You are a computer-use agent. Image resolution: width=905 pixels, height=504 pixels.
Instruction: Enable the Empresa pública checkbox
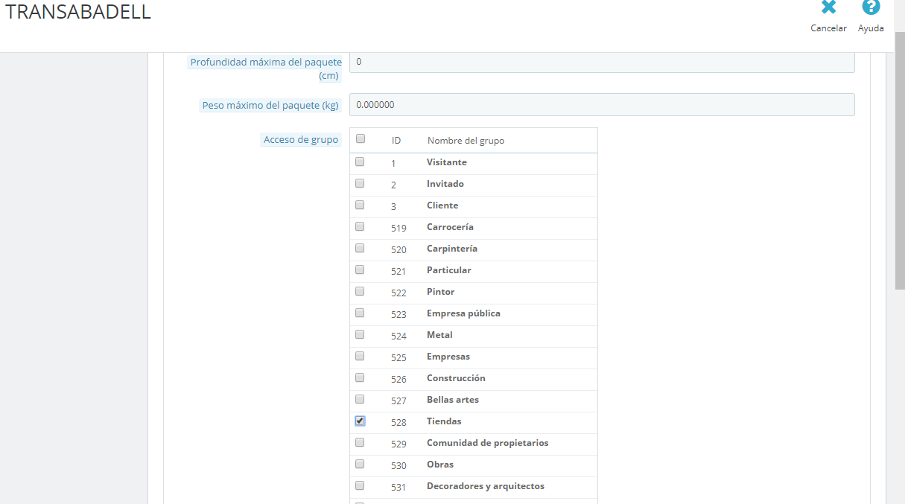[361, 313]
